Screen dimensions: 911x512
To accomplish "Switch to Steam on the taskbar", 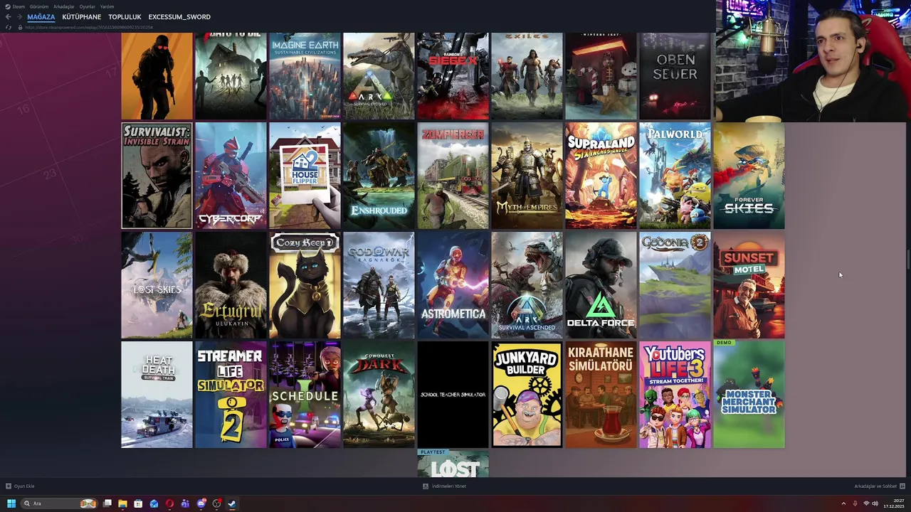I will coord(232,503).
